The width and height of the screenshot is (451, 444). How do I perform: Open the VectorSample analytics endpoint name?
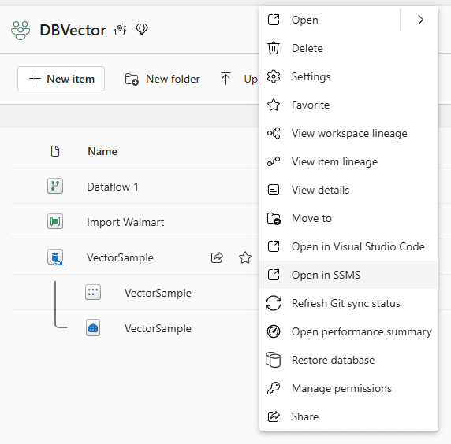(x=158, y=328)
